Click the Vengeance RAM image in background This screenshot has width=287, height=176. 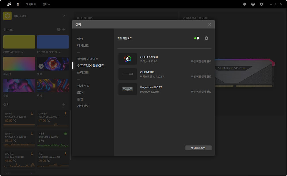click(x=245, y=73)
